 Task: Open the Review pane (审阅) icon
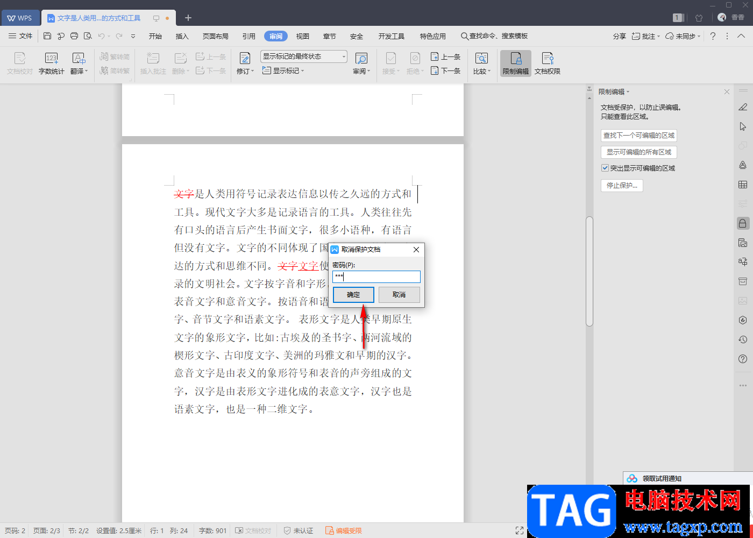point(361,63)
